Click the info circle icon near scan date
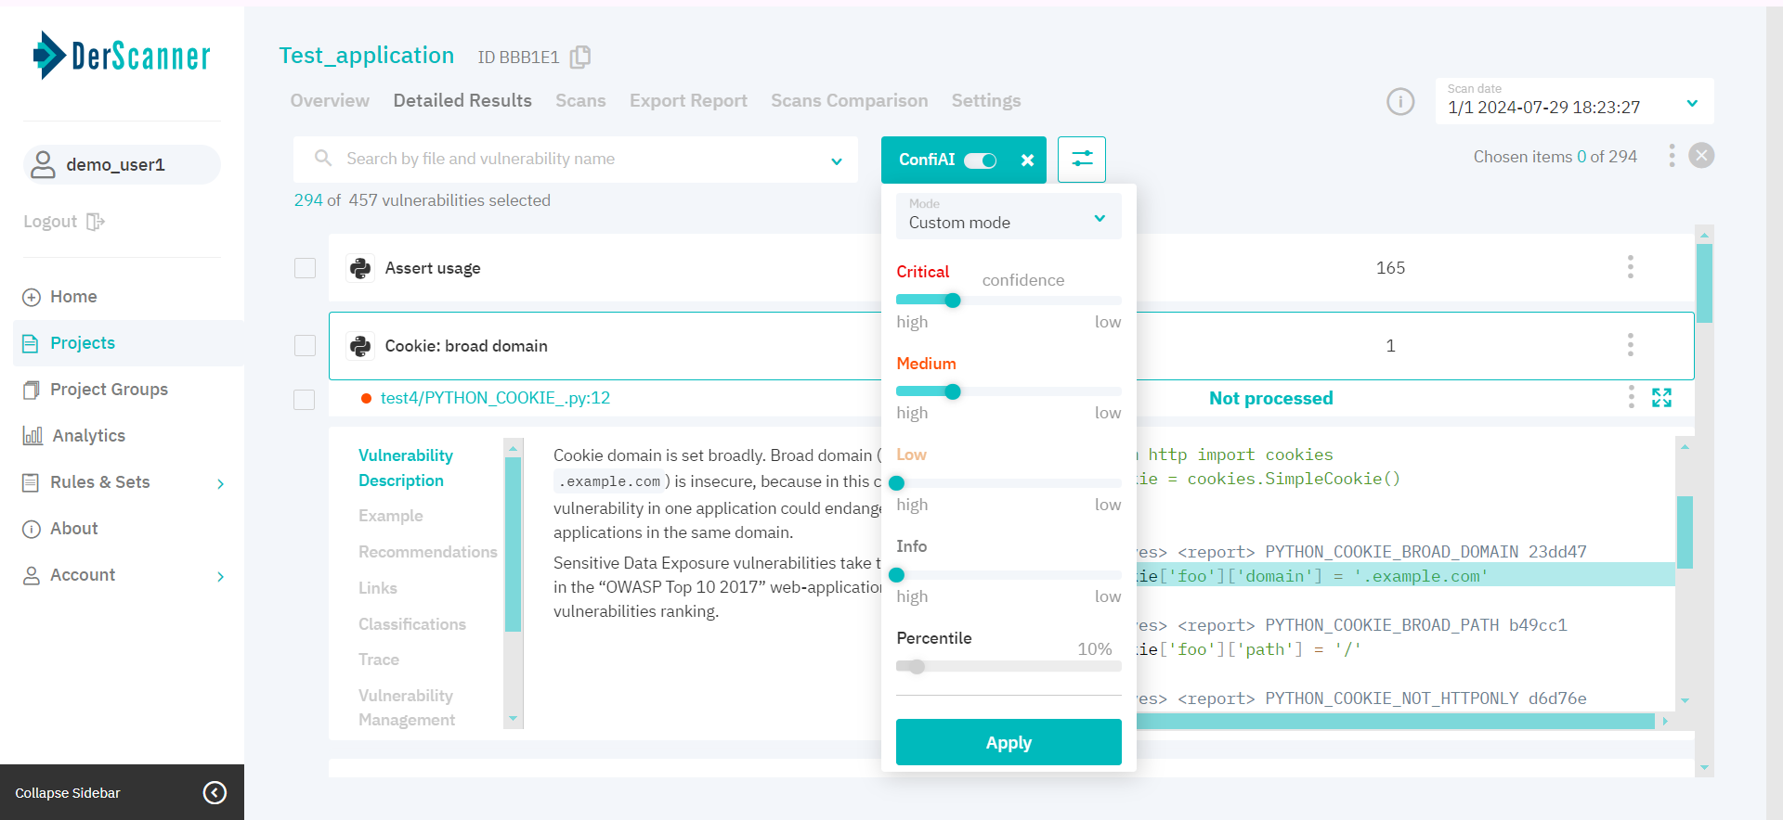Screen dimensions: 1783x820 (1400, 101)
